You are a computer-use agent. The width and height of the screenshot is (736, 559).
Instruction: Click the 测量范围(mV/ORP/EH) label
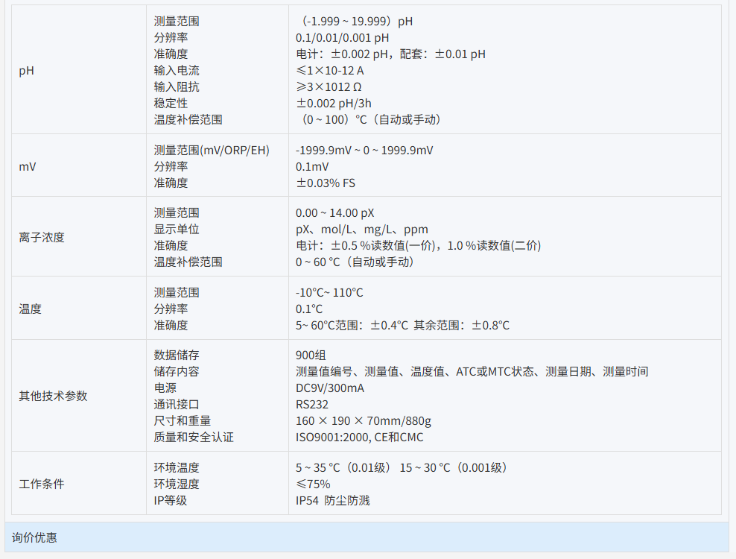[212, 151]
